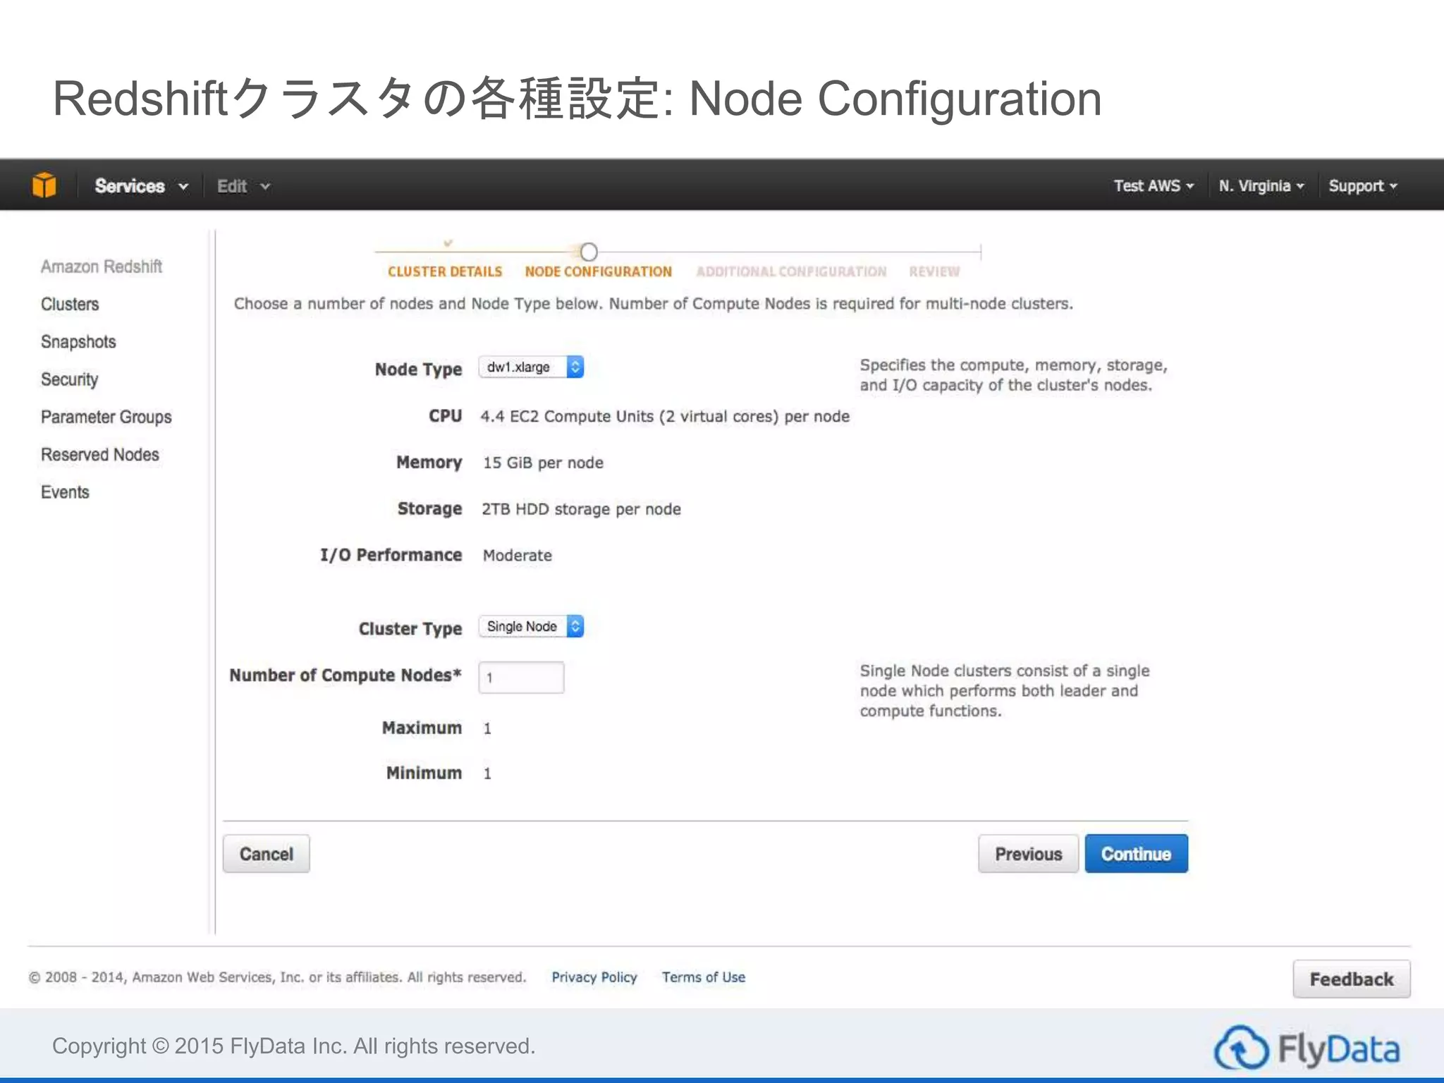Go back with the Previous button
Screen dimensions: 1444x1083
pyautogui.click(x=1028, y=854)
